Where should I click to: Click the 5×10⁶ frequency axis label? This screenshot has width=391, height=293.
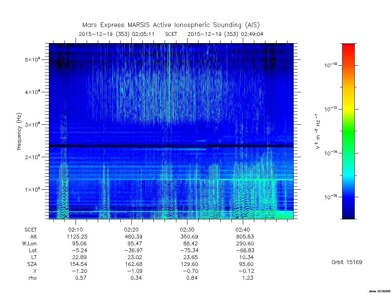(x=32, y=59)
